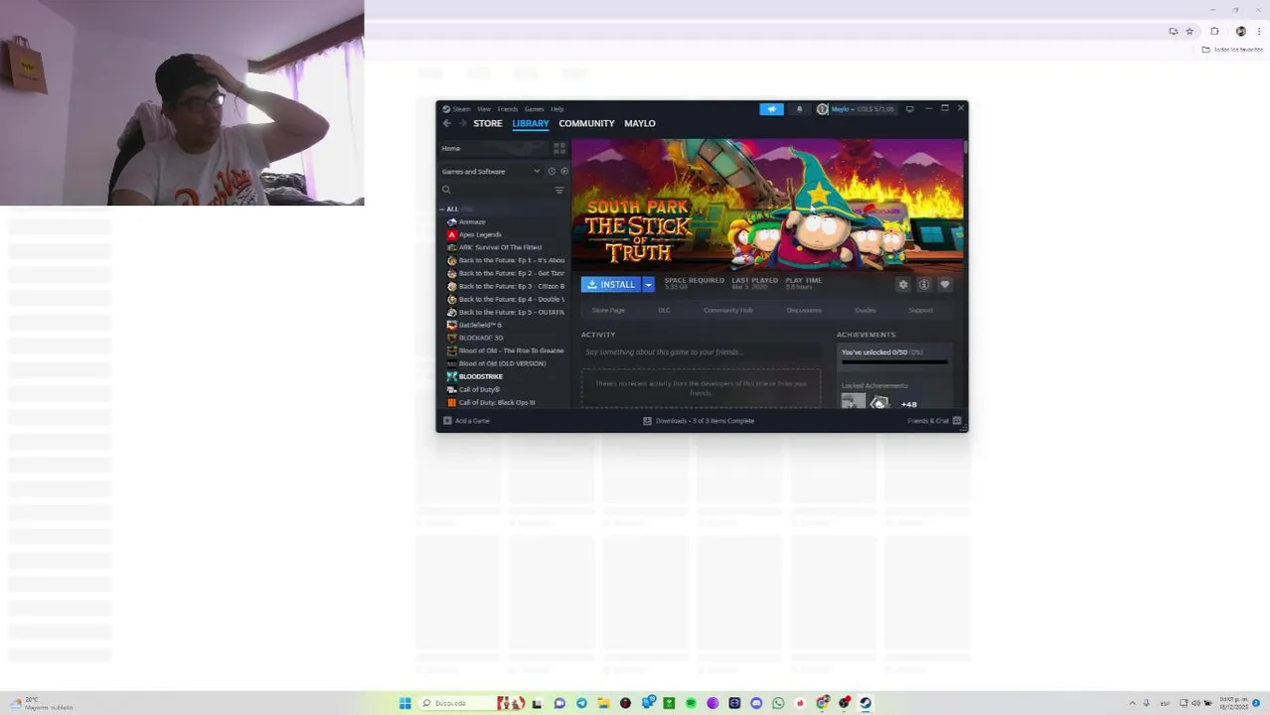
Task: Click the library search magnifier icon
Action: point(446,190)
